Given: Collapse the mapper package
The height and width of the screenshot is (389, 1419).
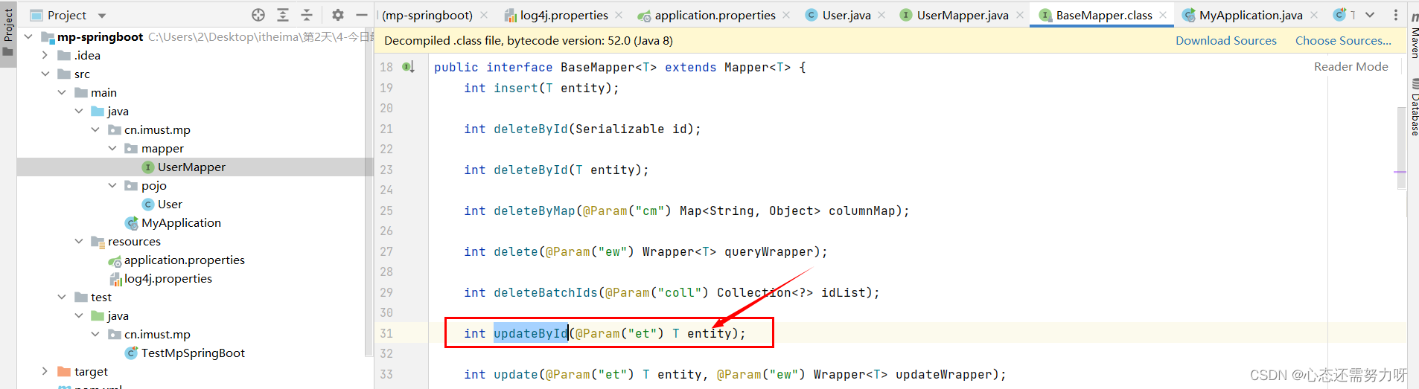Looking at the screenshot, I should [x=112, y=148].
